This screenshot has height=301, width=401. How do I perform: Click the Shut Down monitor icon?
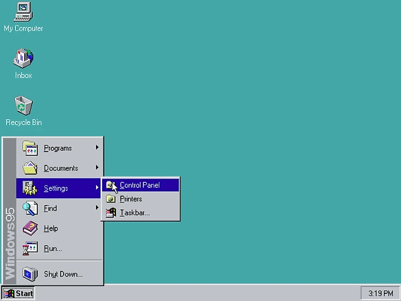click(30, 274)
